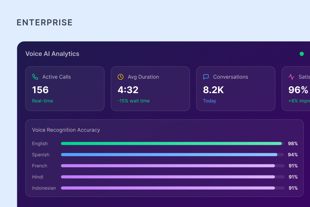Click the Indonesian accuracy progress bar
310x207 pixels.
point(168,188)
